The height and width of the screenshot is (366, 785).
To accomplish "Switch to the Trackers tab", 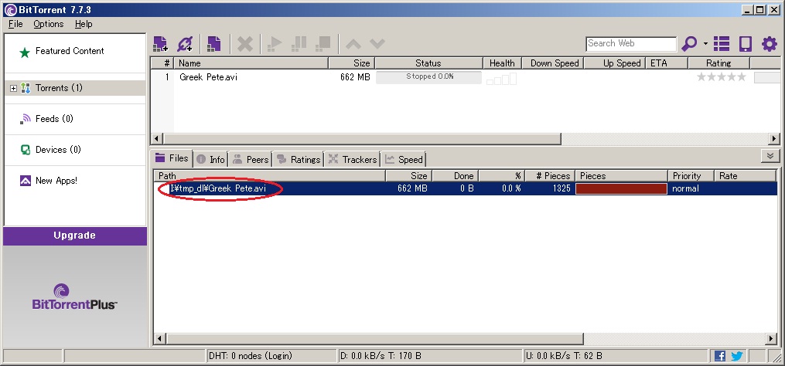I will pos(353,159).
